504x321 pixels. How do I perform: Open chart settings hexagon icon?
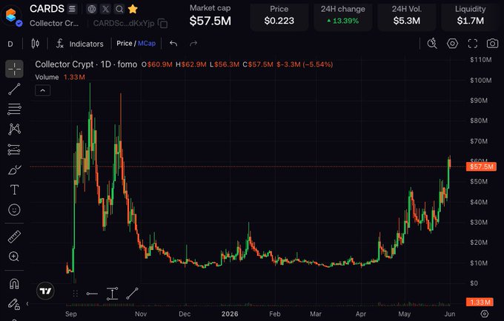[x=452, y=44]
